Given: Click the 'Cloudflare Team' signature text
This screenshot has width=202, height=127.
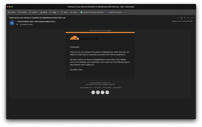Looking at the screenshot, I should 76,70.
